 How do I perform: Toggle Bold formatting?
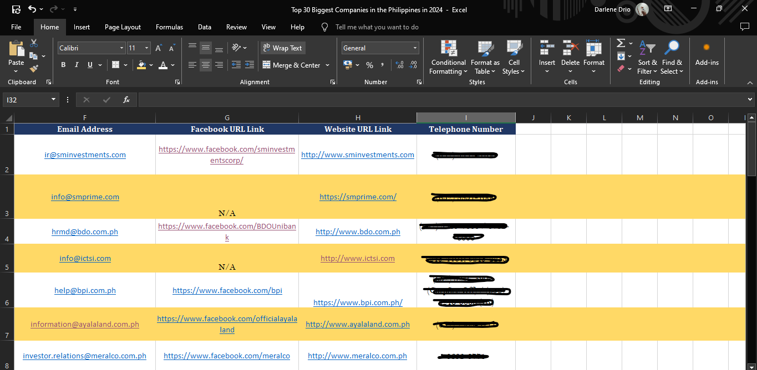63,65
